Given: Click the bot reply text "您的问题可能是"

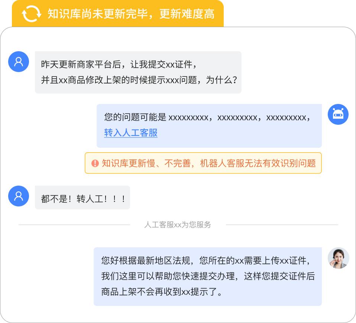Looking at the screenshot, I should 135,117.
